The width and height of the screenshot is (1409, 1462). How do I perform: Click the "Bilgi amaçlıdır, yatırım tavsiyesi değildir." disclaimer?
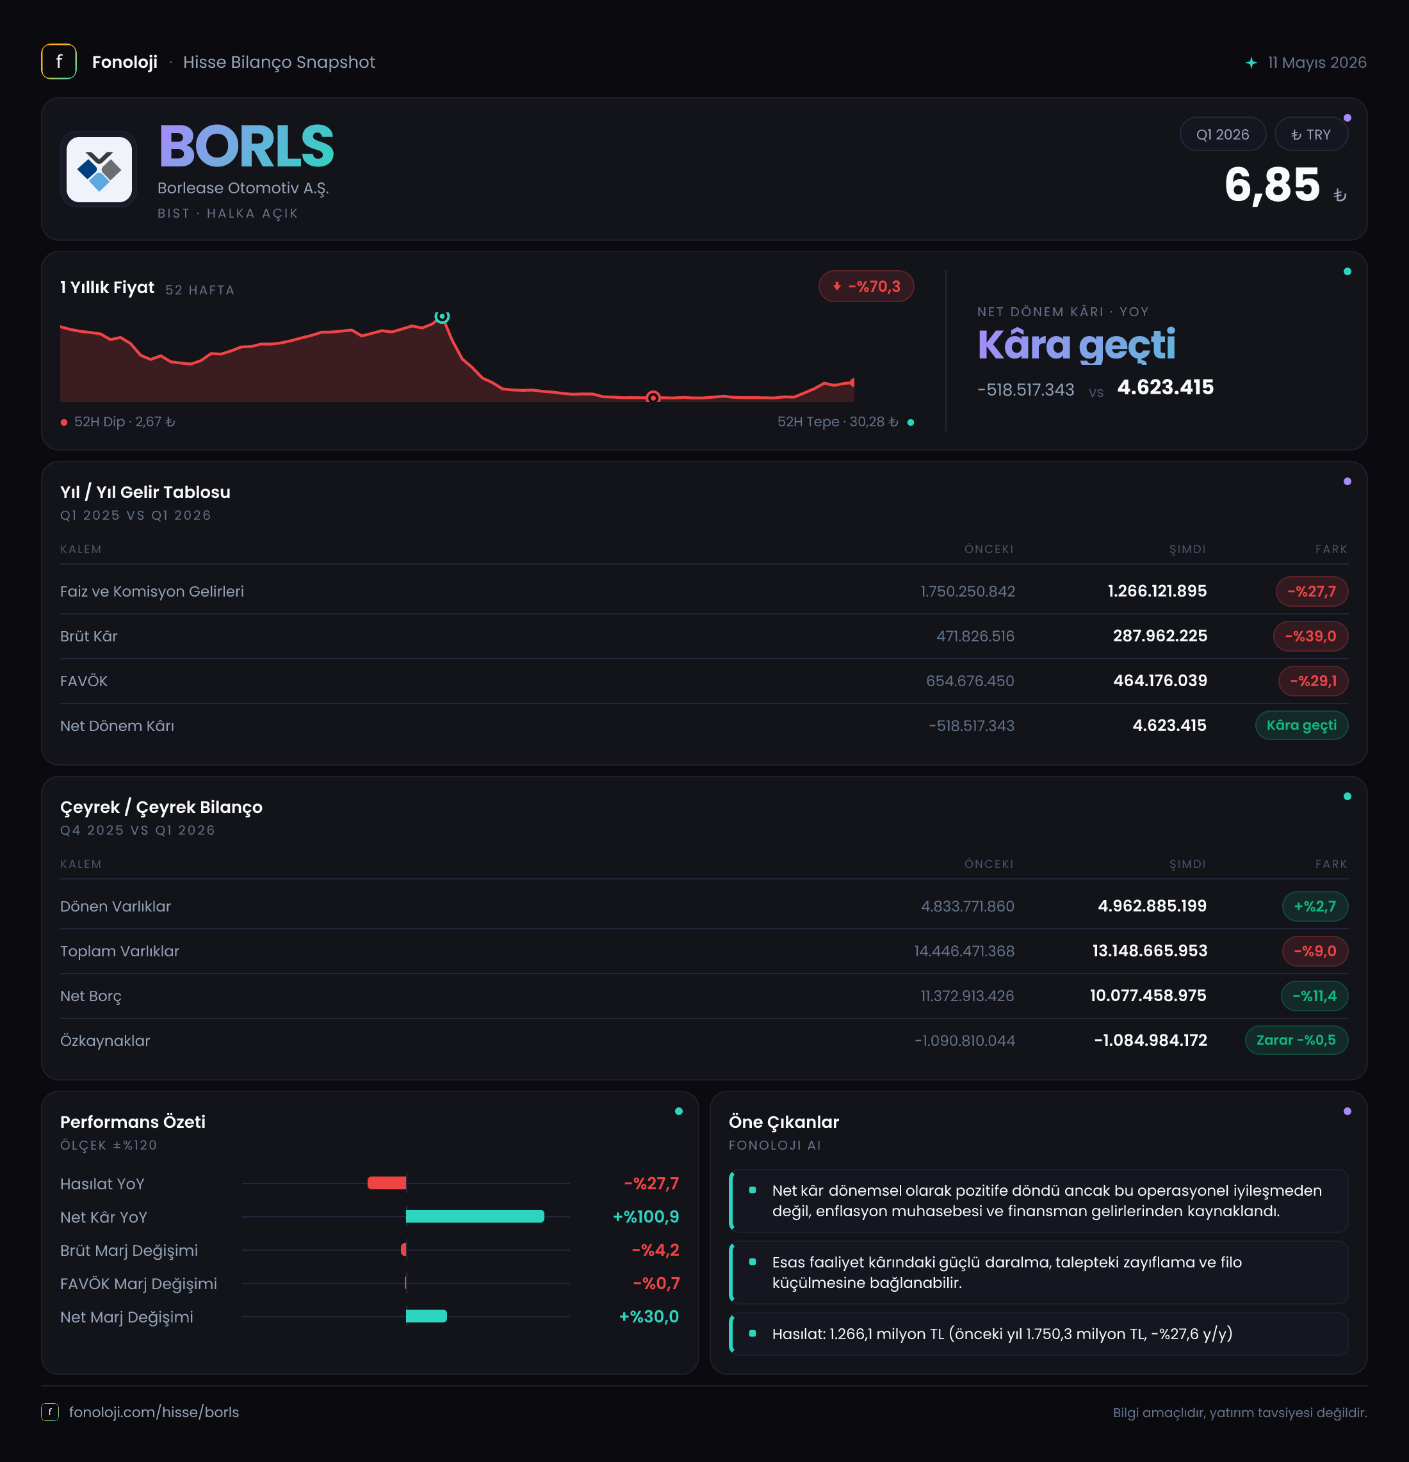1239,1413
